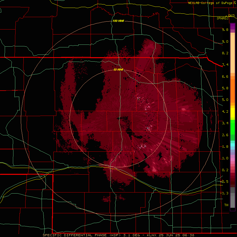Click the TH legend label
Image resolution: width=237 pixels, height=237 pixels.
coord(226,205)
